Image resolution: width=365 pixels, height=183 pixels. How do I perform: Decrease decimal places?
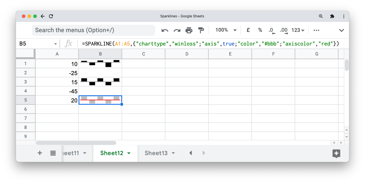271,30
